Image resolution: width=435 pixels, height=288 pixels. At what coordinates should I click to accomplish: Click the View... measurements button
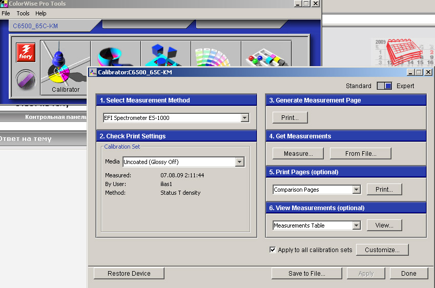tap(384, 225)
